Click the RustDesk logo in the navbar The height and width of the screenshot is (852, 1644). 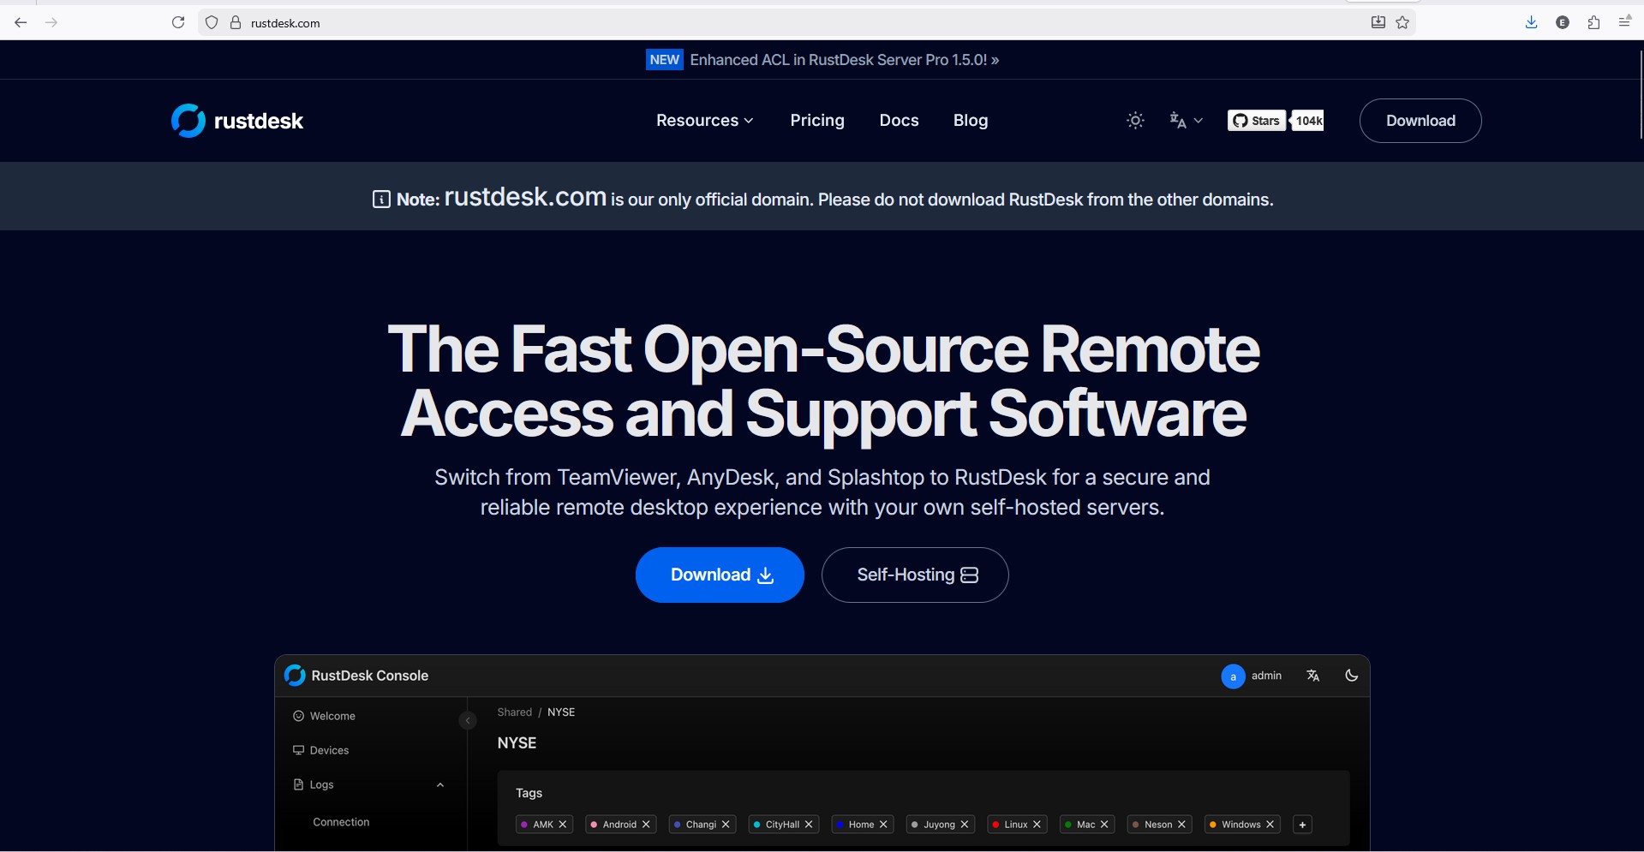click(237, 120)
